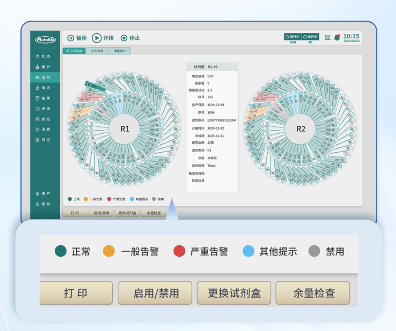This screenshot has width=396, height=331.
Task: Click the small 打印 button under the R1 wheel
Action: point(75,213)
